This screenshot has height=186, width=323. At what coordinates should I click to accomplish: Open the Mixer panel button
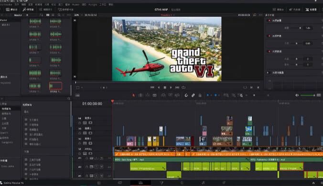278,10
